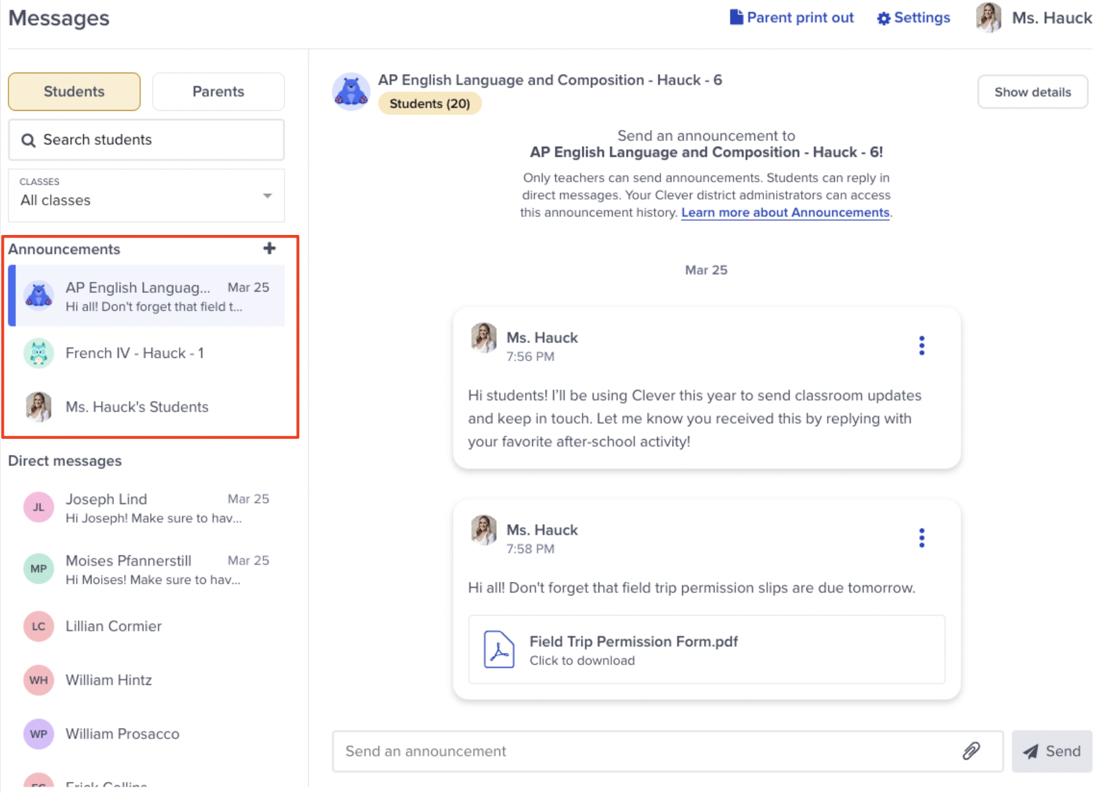Screen dimensions: 1107x793
Task: Click the paperclip attachment icon
Action: pos(972,751)
